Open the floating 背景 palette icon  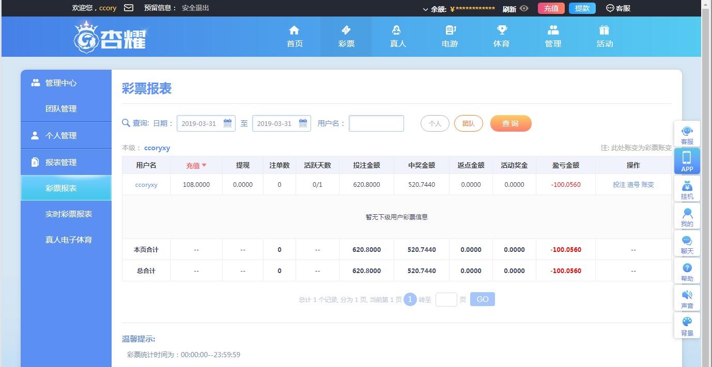[x=687, y=326]
